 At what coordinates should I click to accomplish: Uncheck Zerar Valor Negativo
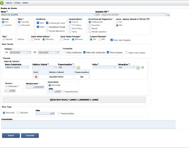coord(112,40)
